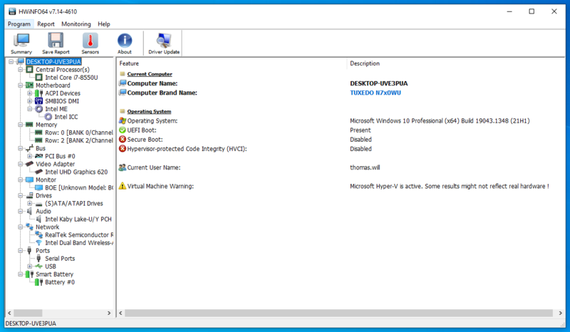The height and width of the screenshot is (332, 570).
Task: Select the Battery #0 icon
Action: [39, 282]
